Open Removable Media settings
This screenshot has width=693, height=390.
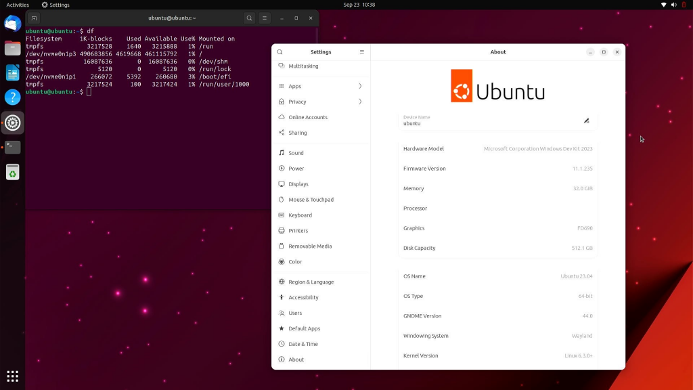click(321, 246)
